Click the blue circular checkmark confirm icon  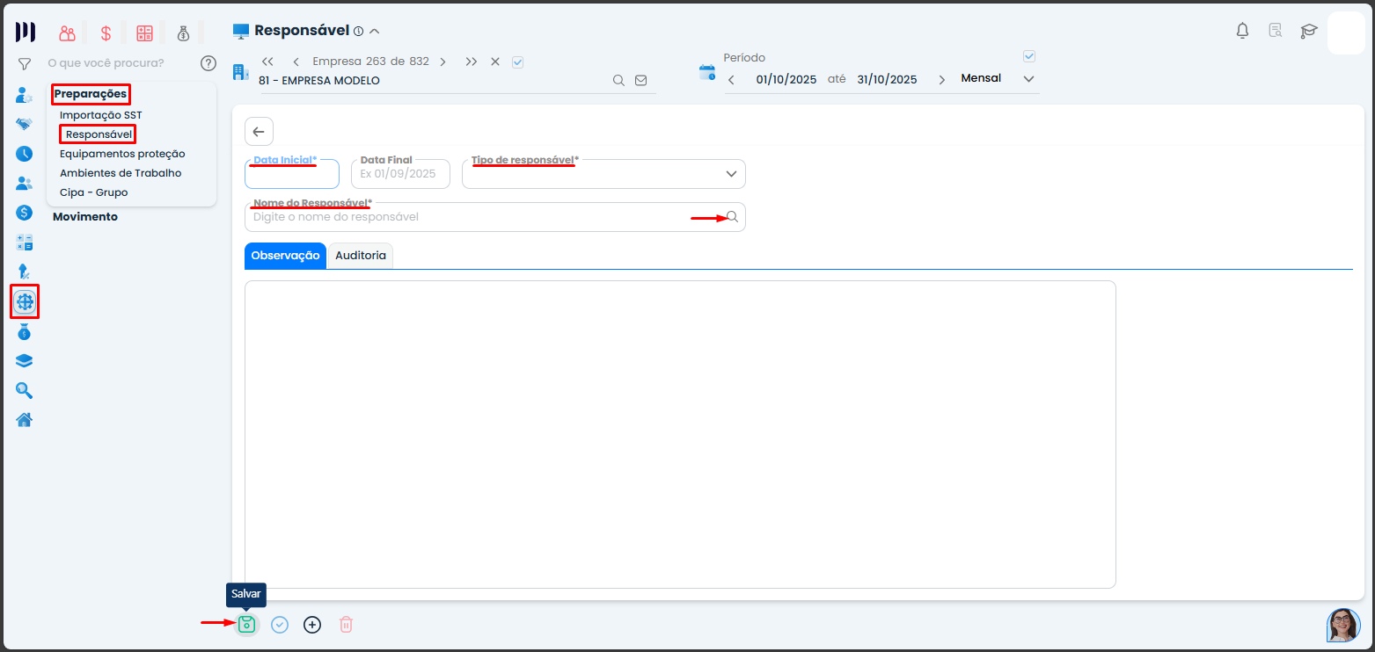click(x=280, y=625)
